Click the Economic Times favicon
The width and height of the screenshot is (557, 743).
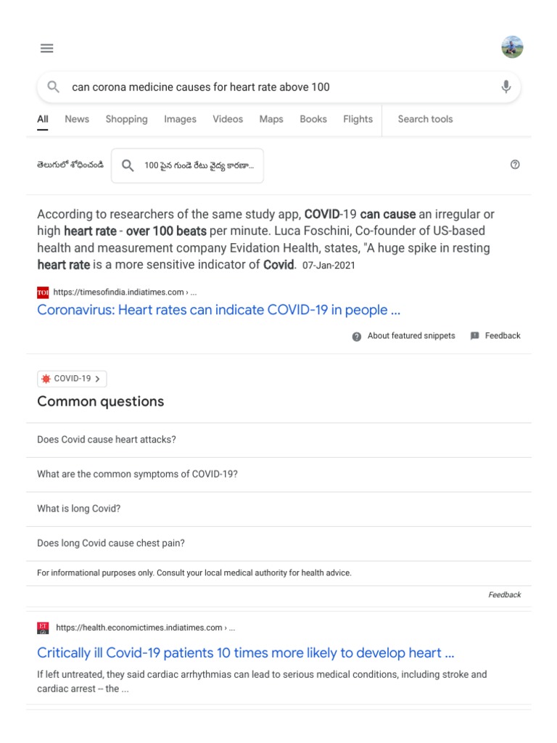[43, 628]
